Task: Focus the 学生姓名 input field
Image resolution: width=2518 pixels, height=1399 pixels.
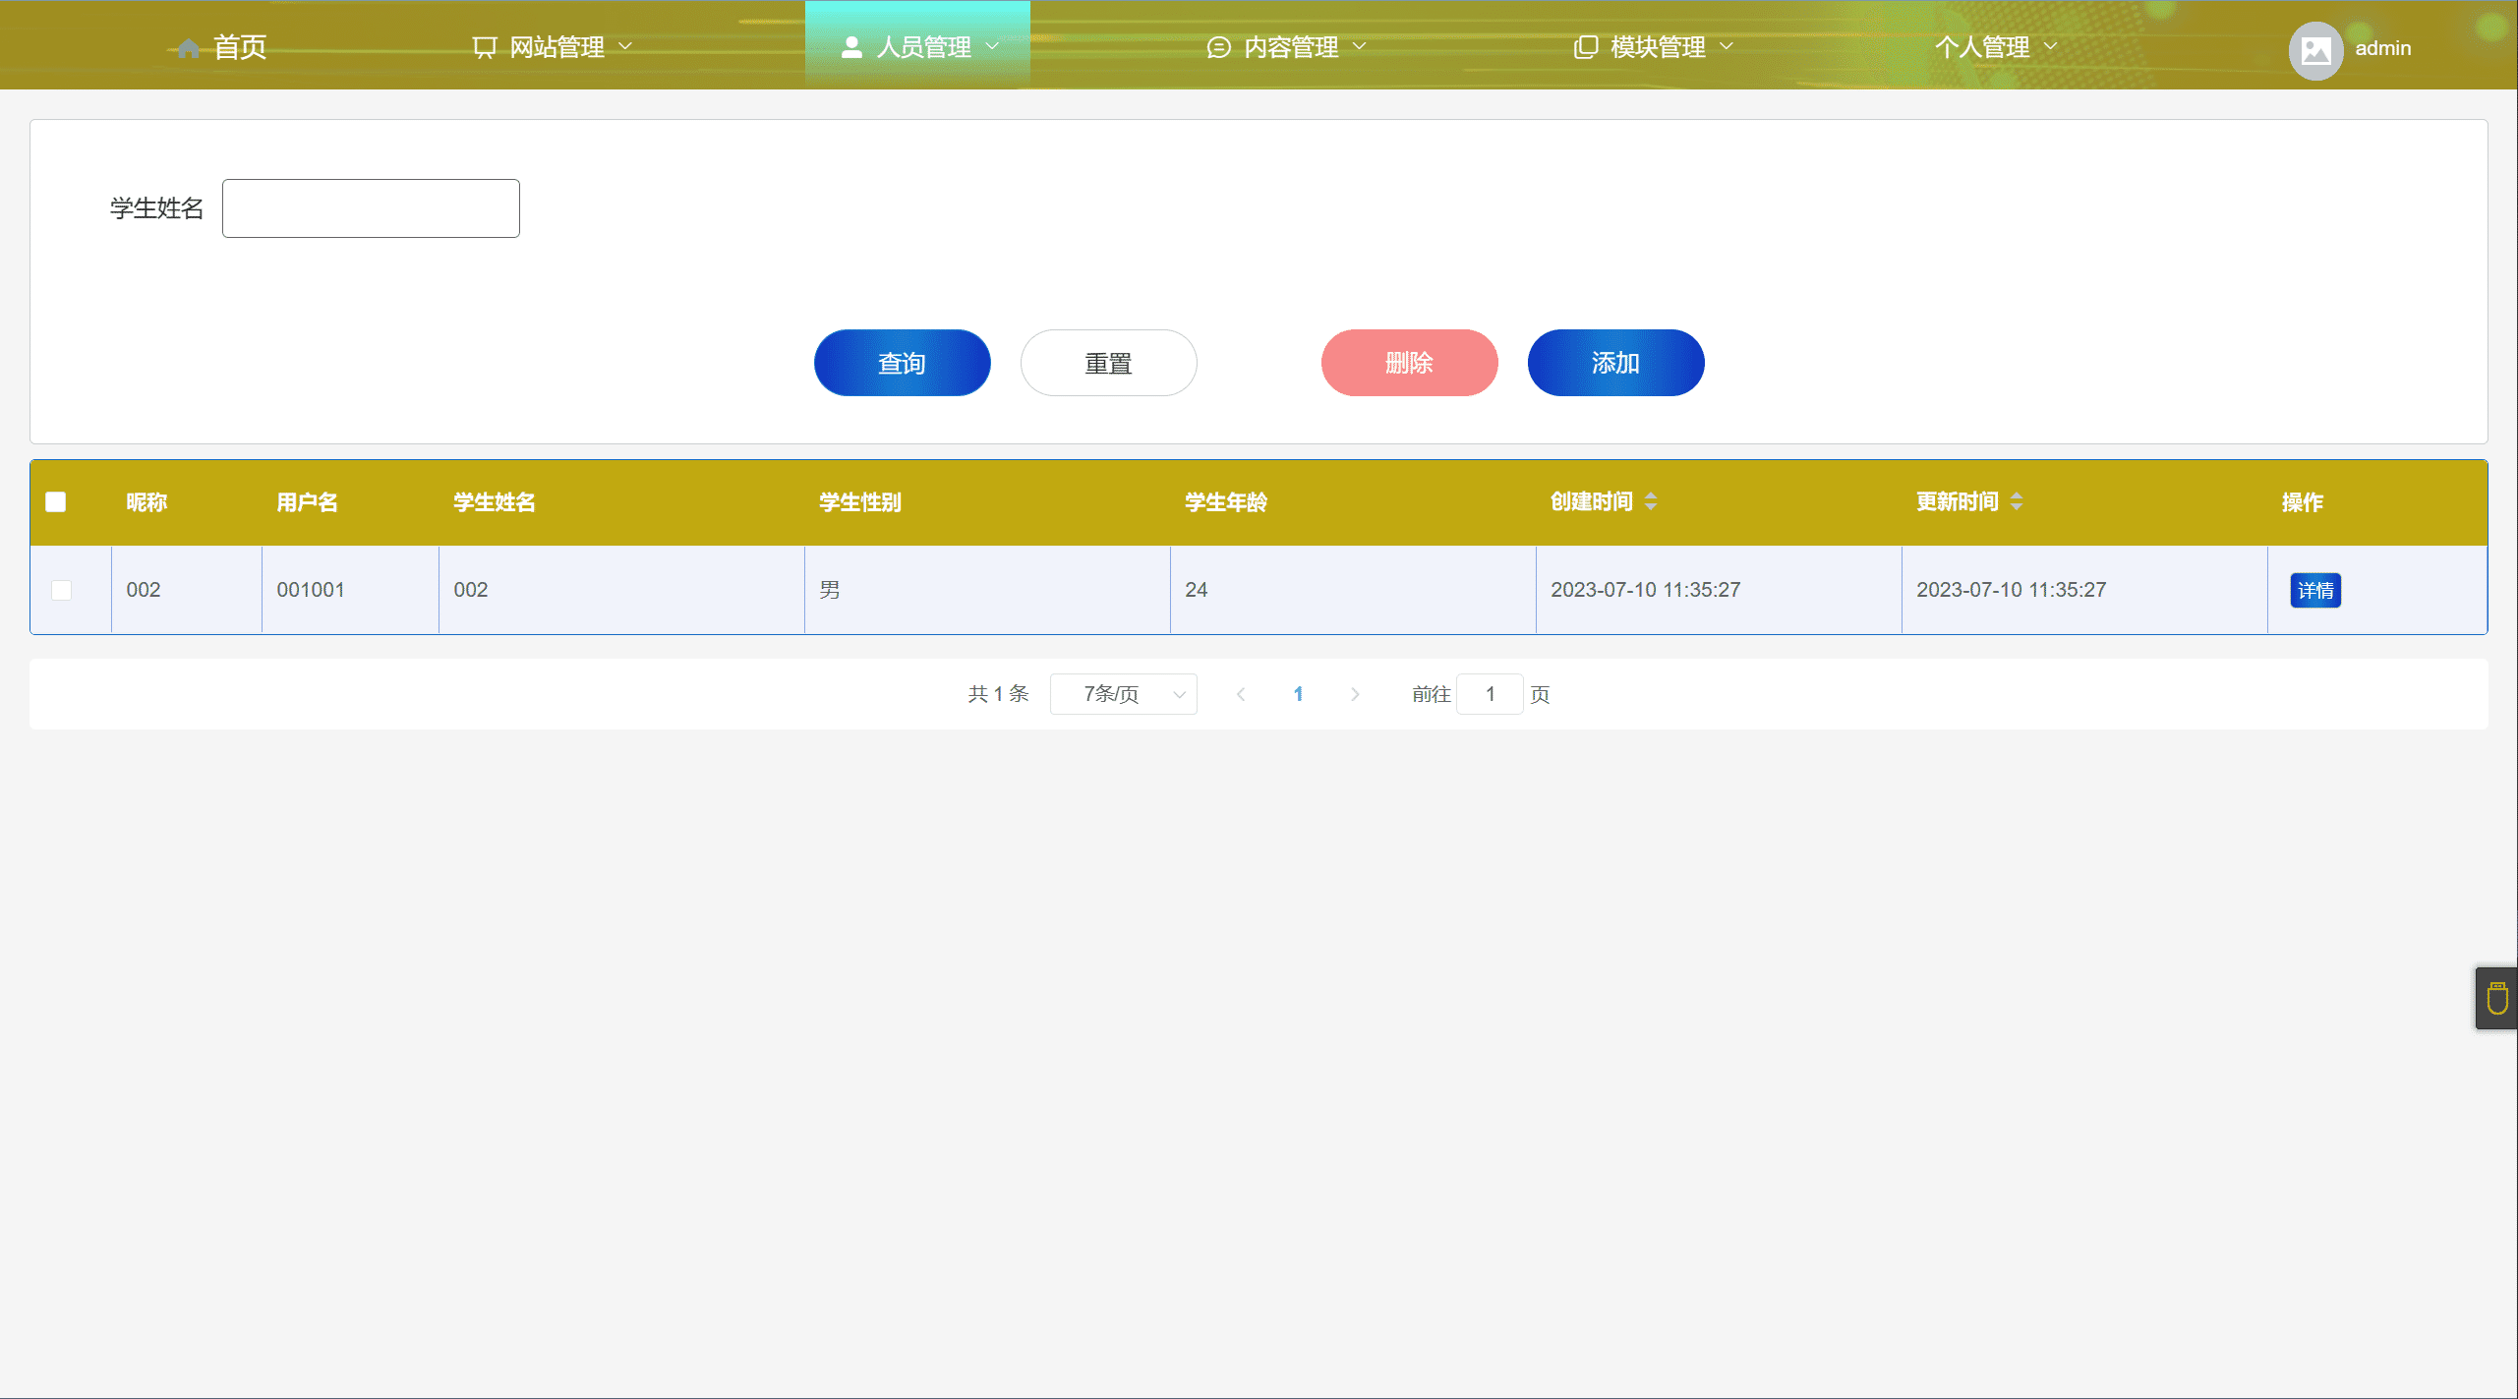Action: 371,208
